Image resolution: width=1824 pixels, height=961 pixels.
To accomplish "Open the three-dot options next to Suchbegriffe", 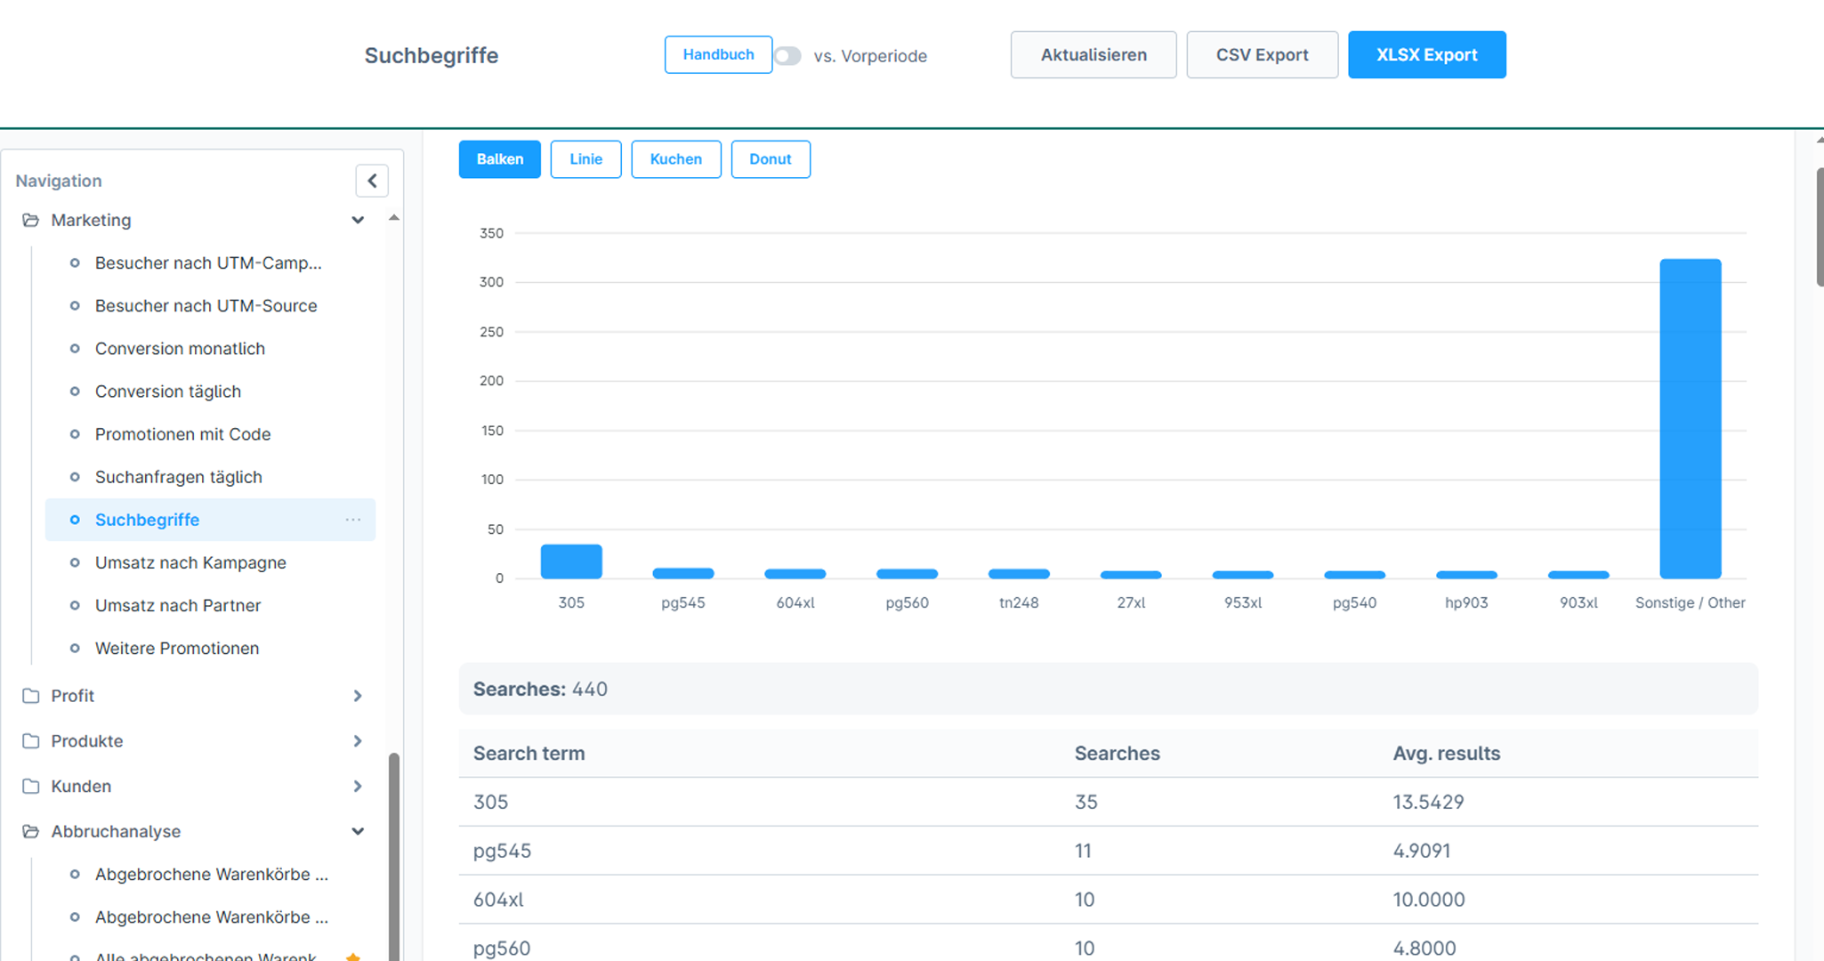I will pyautogui.click(x=353, y=520).
